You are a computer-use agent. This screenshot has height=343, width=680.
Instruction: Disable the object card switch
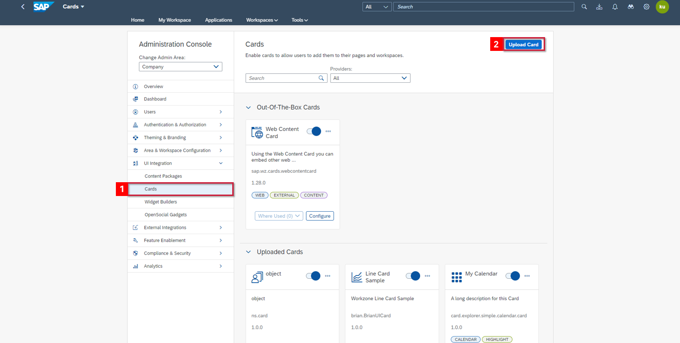click(313, 275)
